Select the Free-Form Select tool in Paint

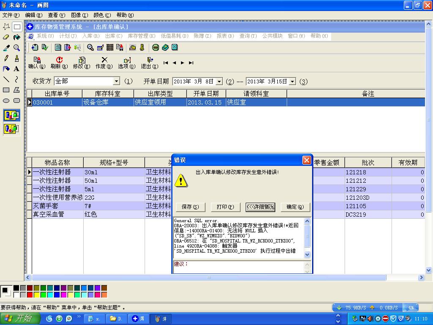pos(6,27)
